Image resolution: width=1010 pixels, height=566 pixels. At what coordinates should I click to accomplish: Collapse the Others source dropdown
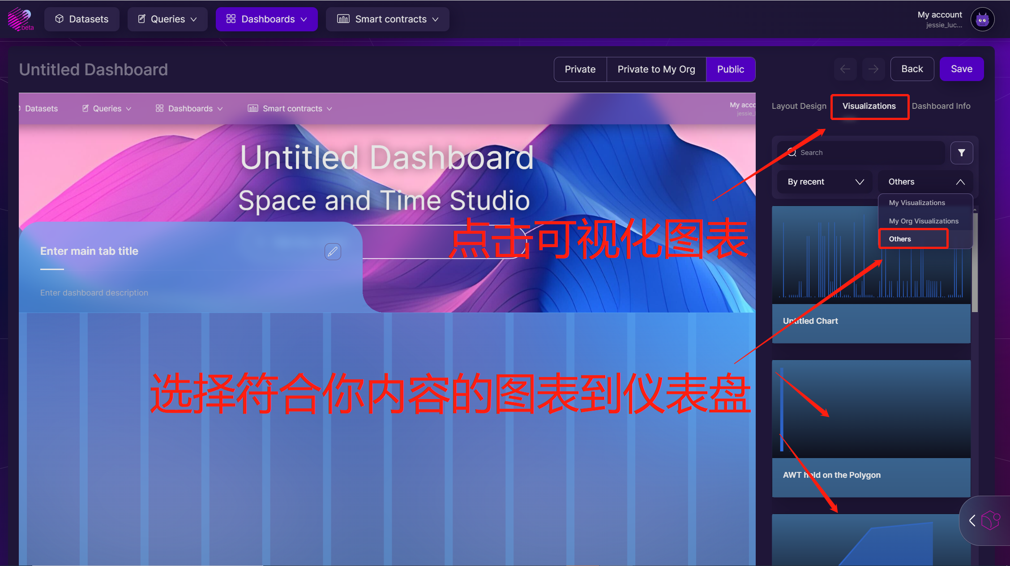point(925,182)
